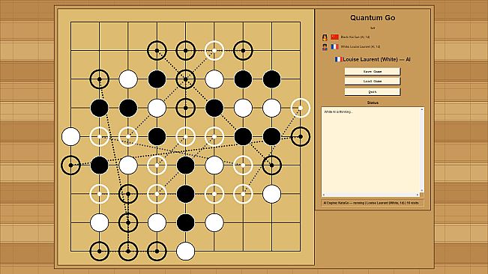488x274 pixels.
Task: Select the solid black stone at G5
Action: pos(243,137)
